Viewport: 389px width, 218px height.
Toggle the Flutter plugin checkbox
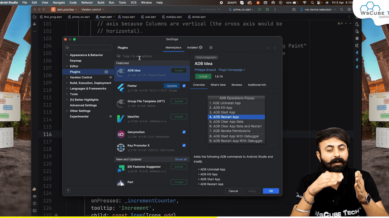(x=184, y=86)
